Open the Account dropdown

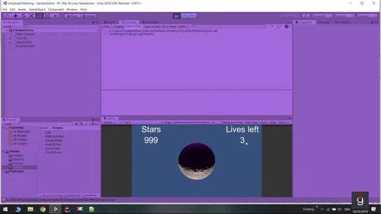pos(322,16)
